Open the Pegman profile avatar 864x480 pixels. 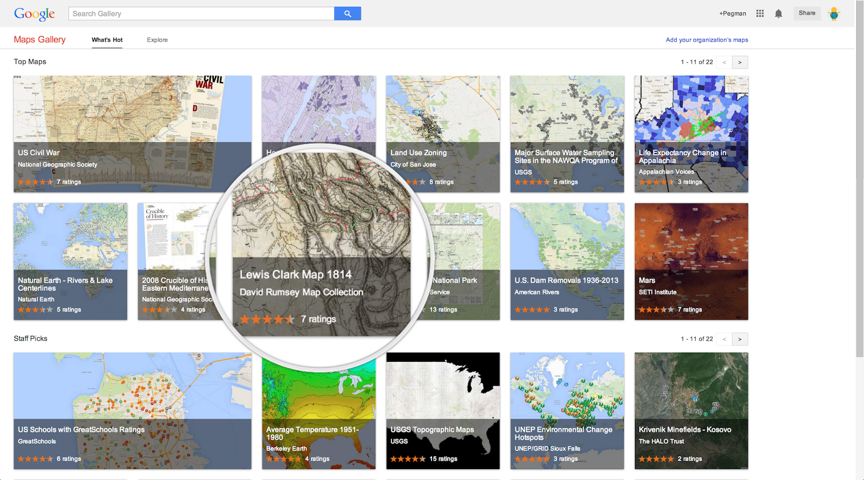pyautogui.click(x=834, y=13)
